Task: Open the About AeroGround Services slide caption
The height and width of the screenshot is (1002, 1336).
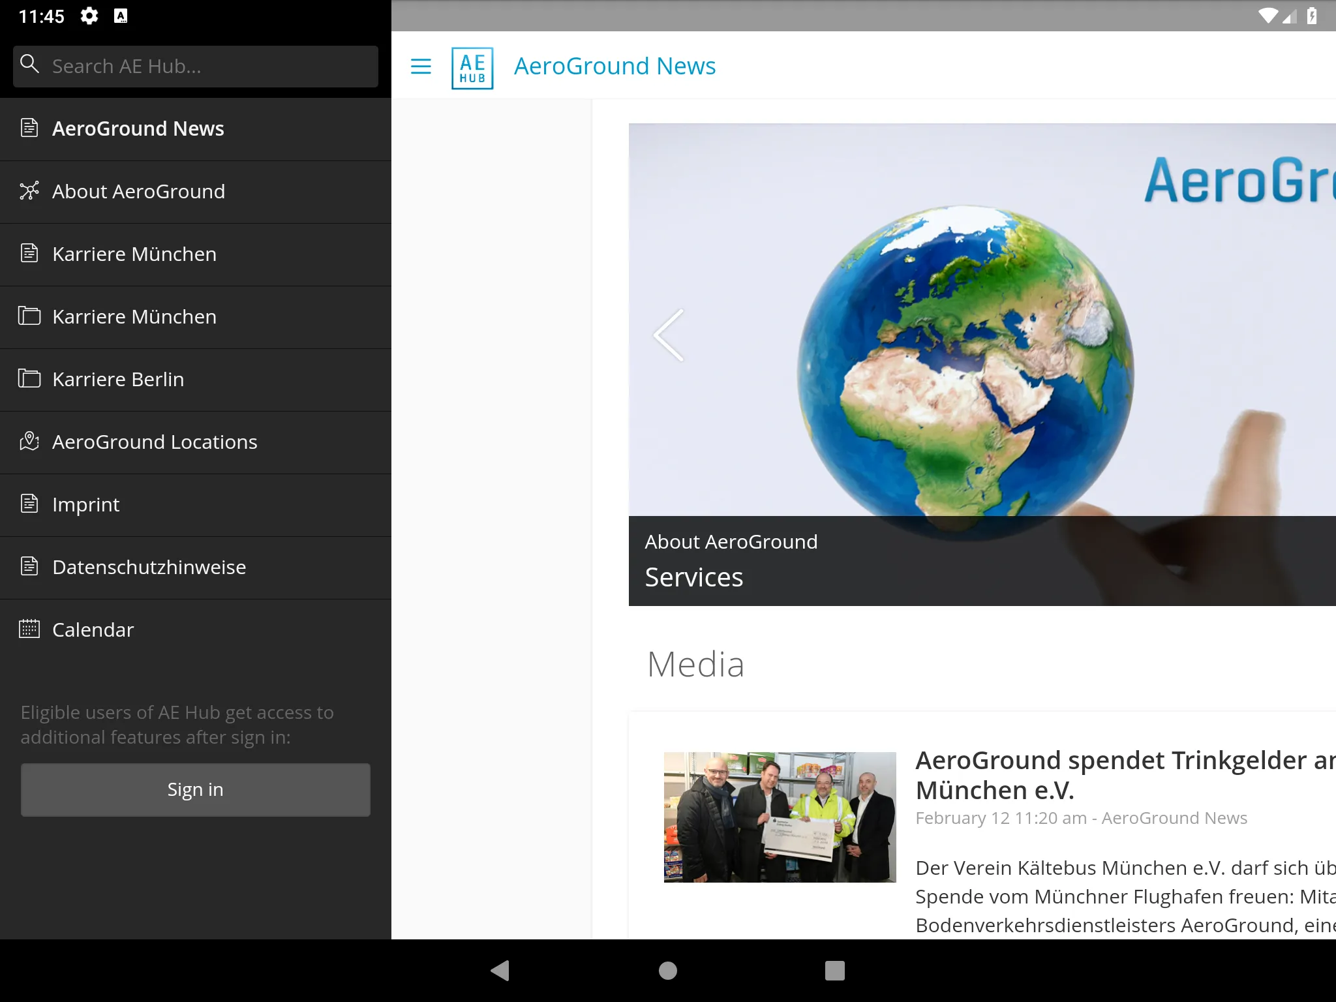Action: pyautogui.click(x=982, y=561)
